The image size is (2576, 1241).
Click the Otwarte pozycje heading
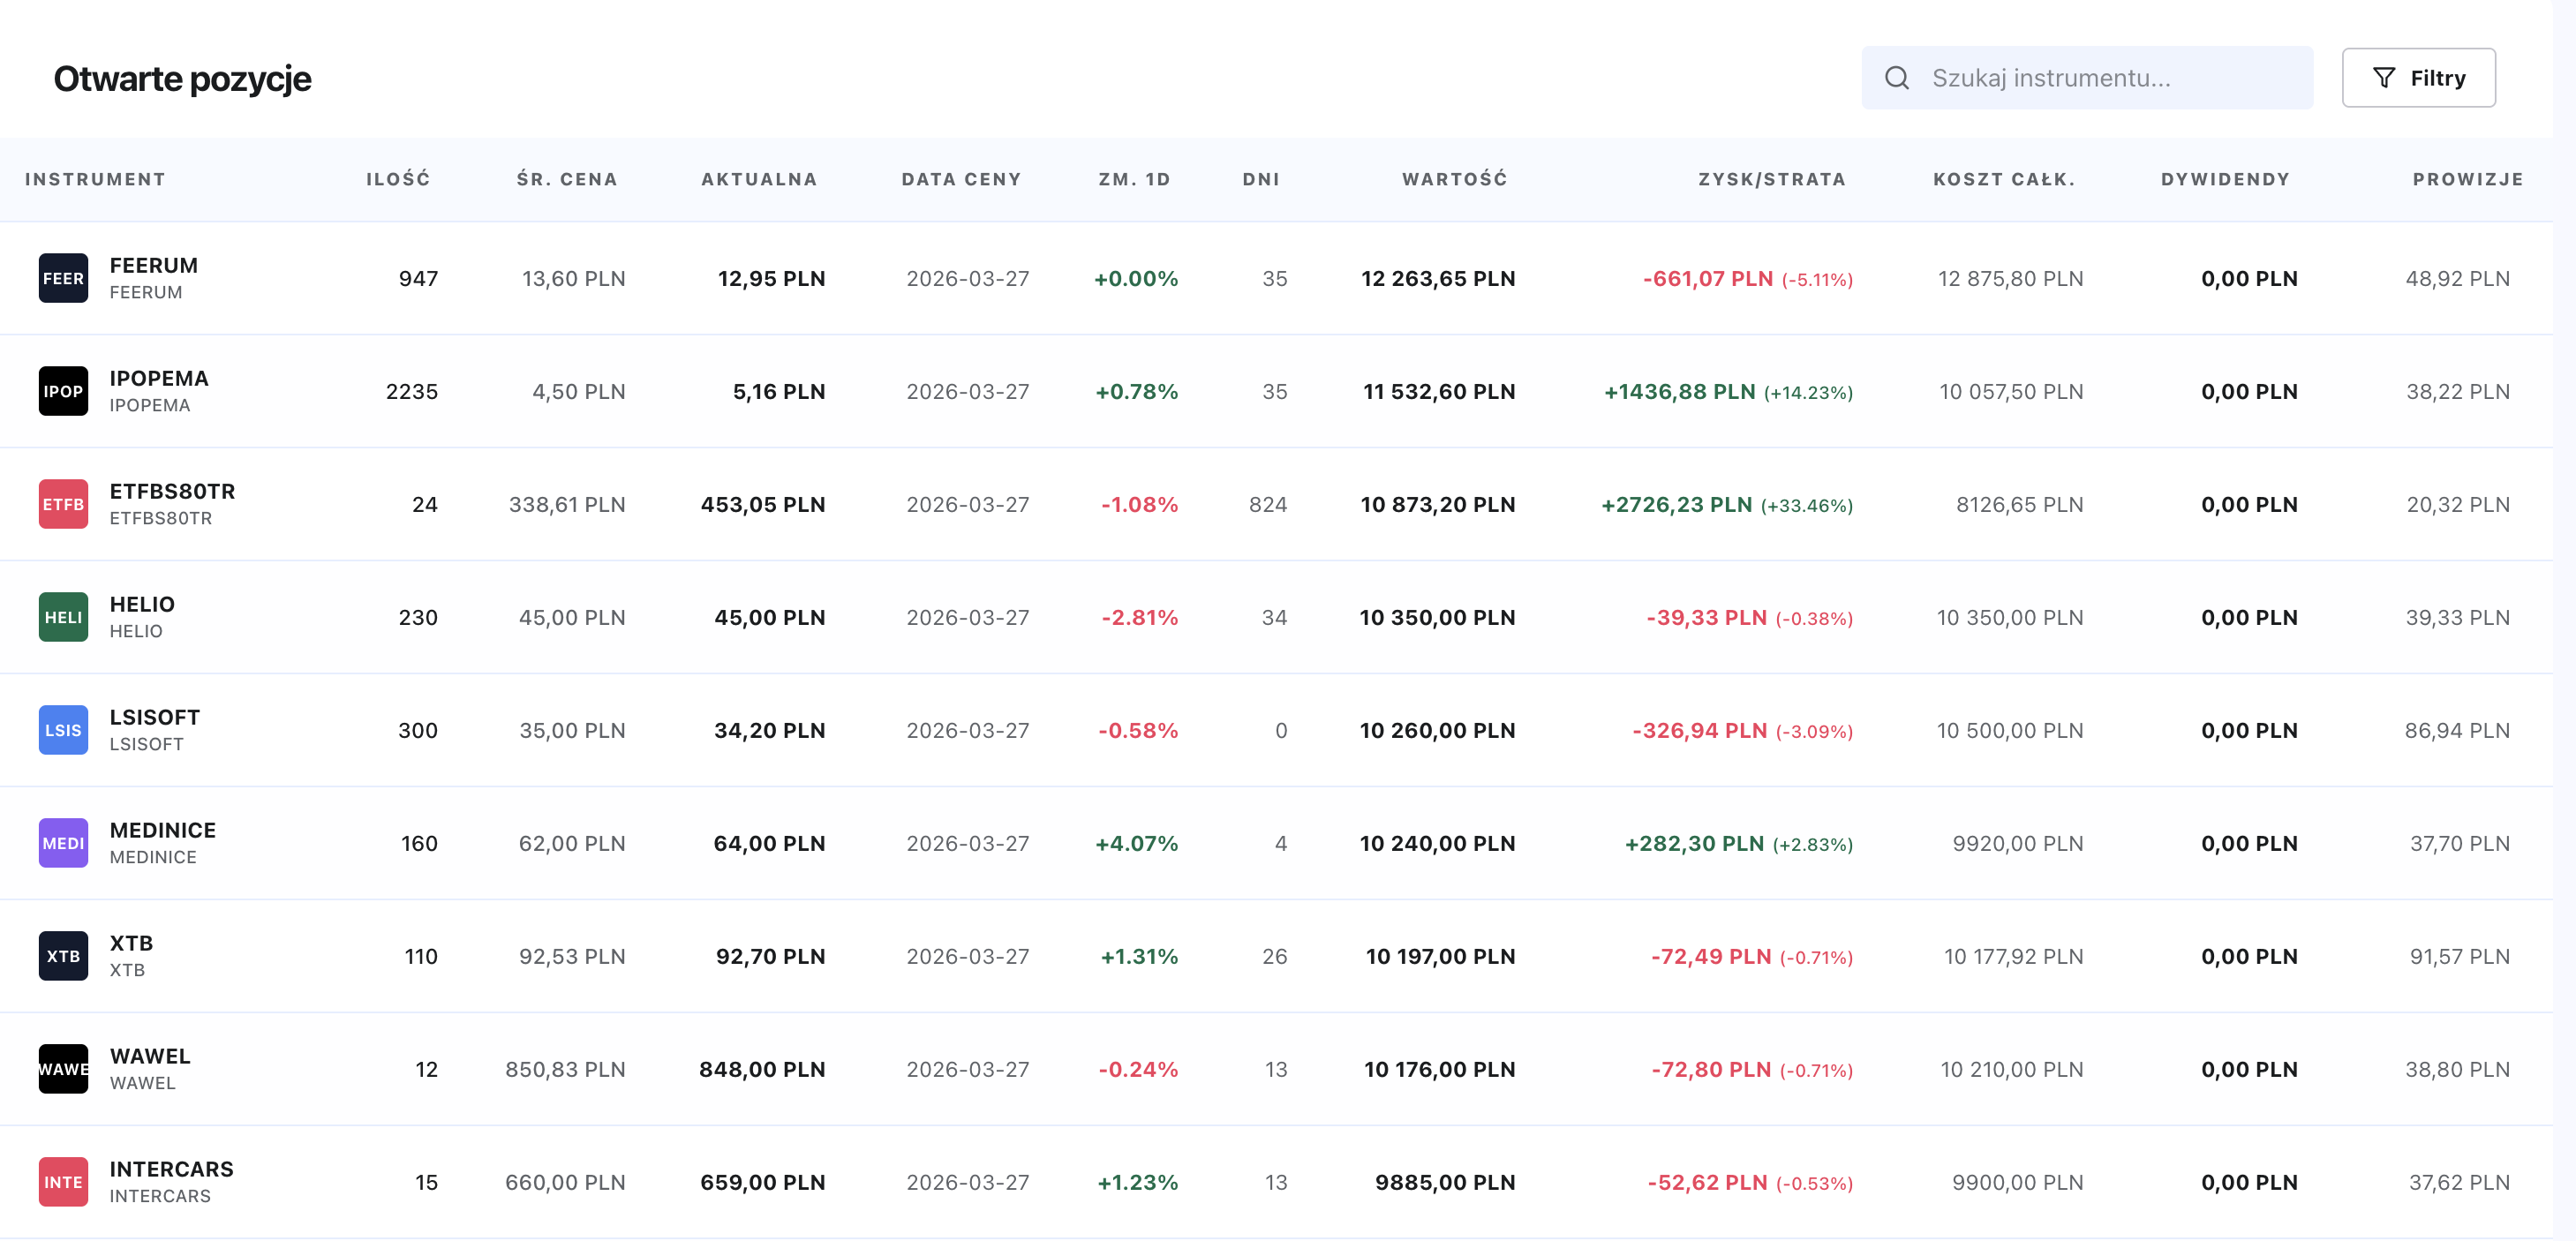[x=182, y=79]
